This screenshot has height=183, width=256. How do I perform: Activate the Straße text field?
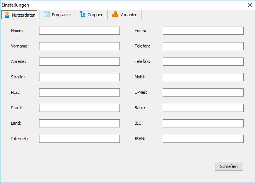pos(79,77)
